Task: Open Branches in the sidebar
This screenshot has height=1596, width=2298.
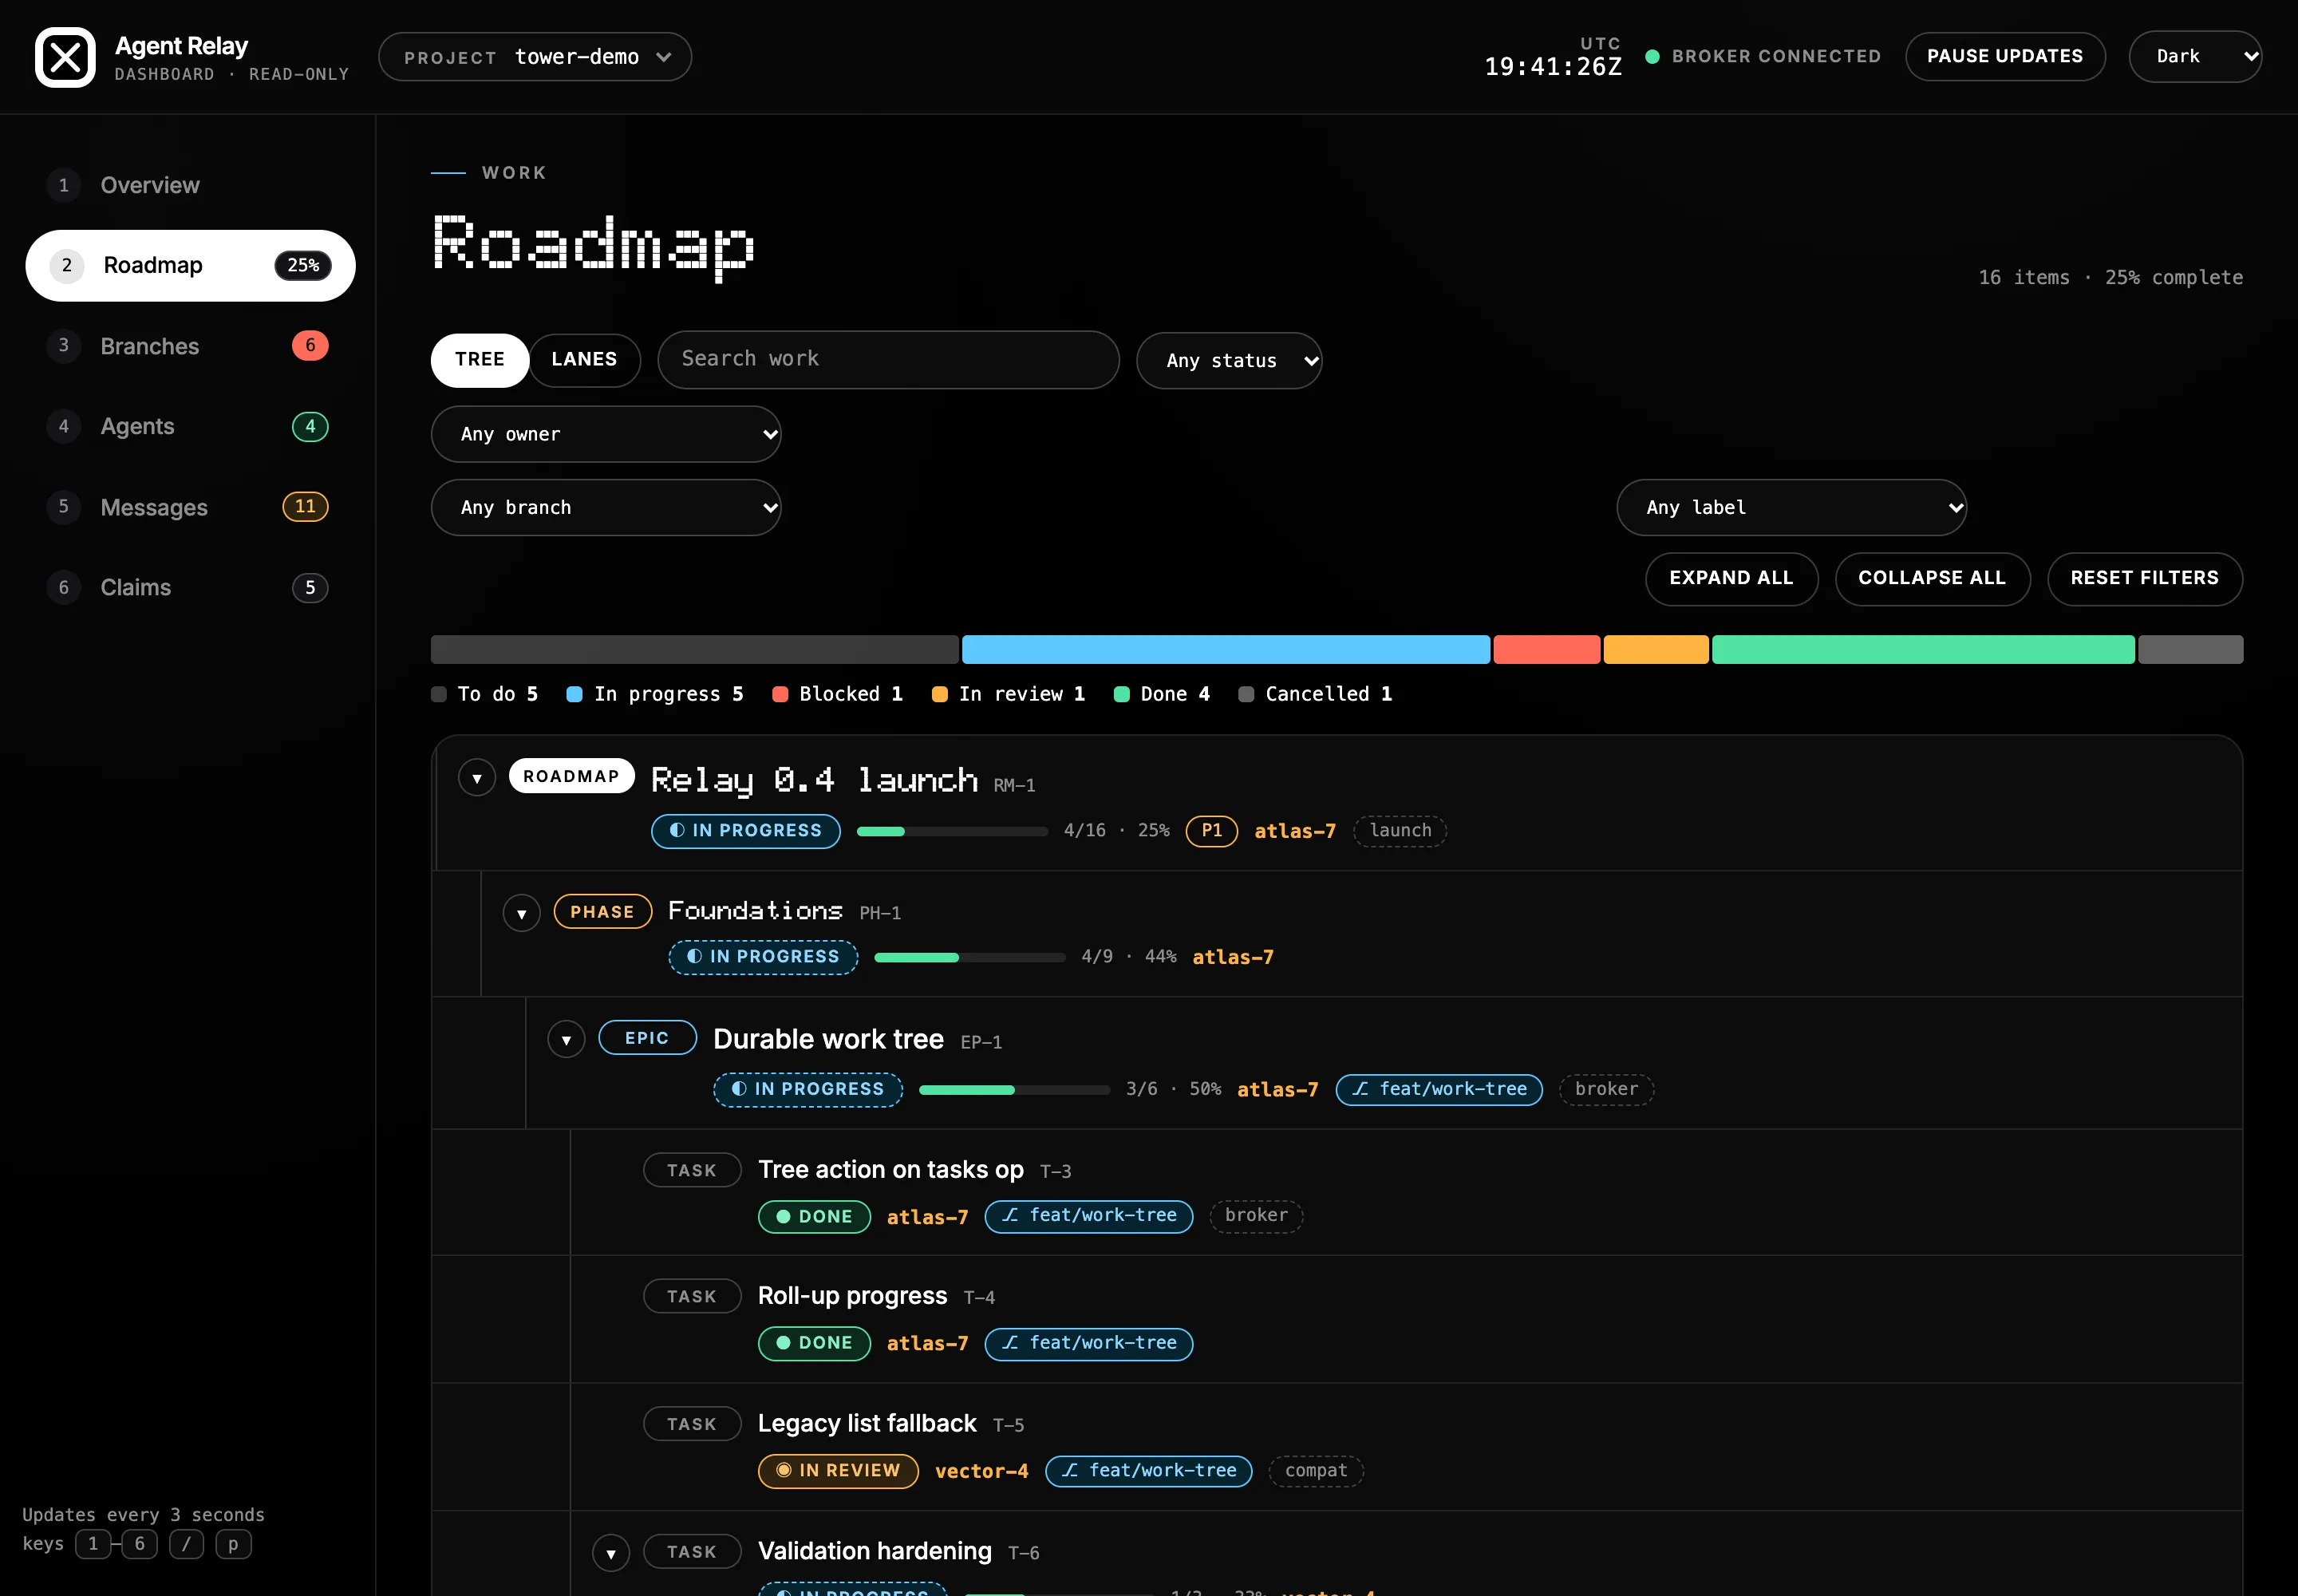Action: tap(190, 346)
